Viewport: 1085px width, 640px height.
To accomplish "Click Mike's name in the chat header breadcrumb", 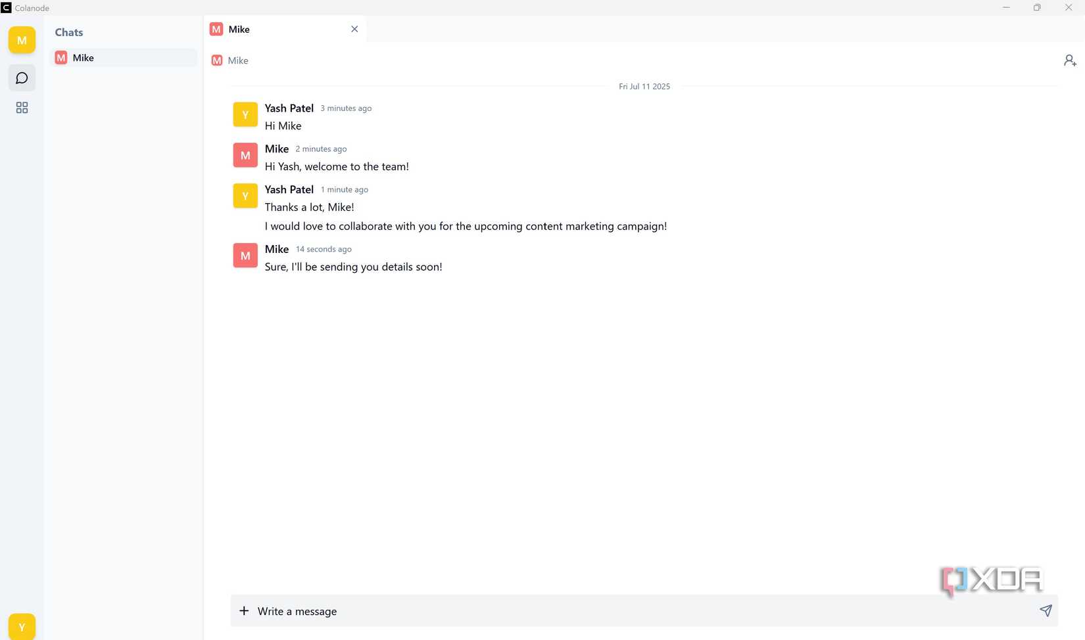I will tap(237, 60).
